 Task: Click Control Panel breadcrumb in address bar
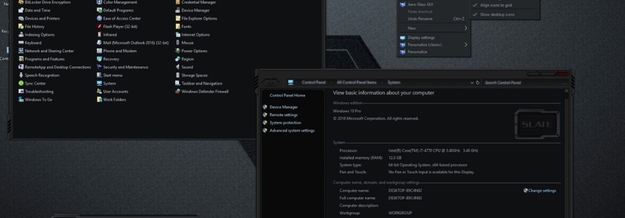[314, 82]
